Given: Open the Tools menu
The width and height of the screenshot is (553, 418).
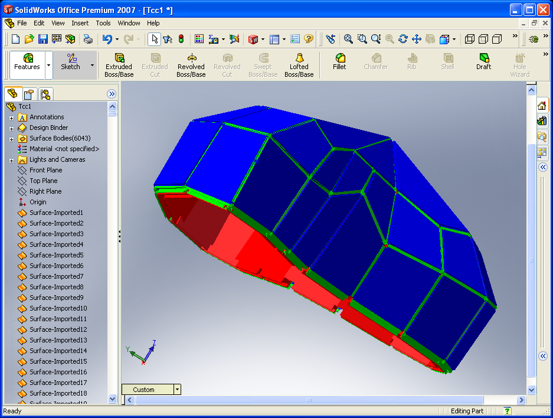Looking at the screenshot, I should click(x=103, y=23).
